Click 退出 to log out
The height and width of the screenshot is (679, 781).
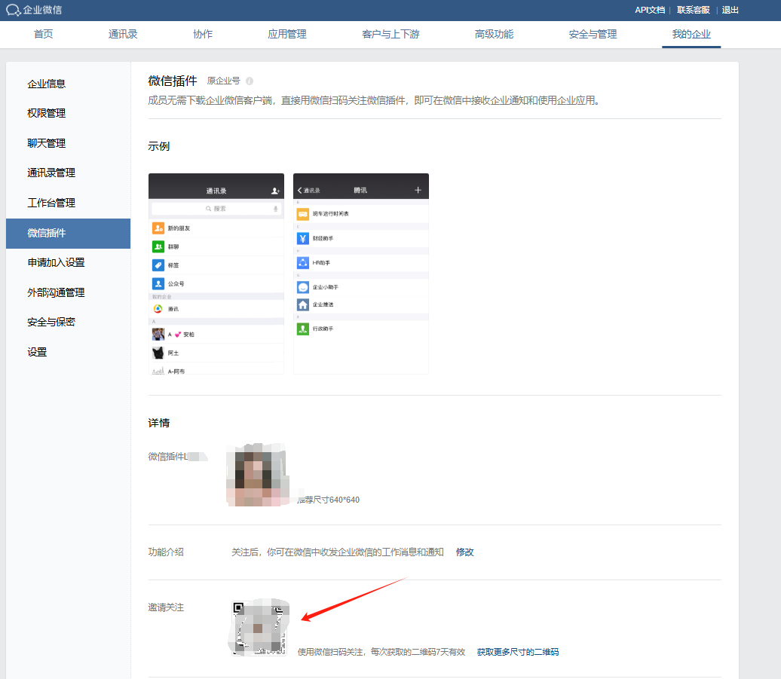coord(730,10)
